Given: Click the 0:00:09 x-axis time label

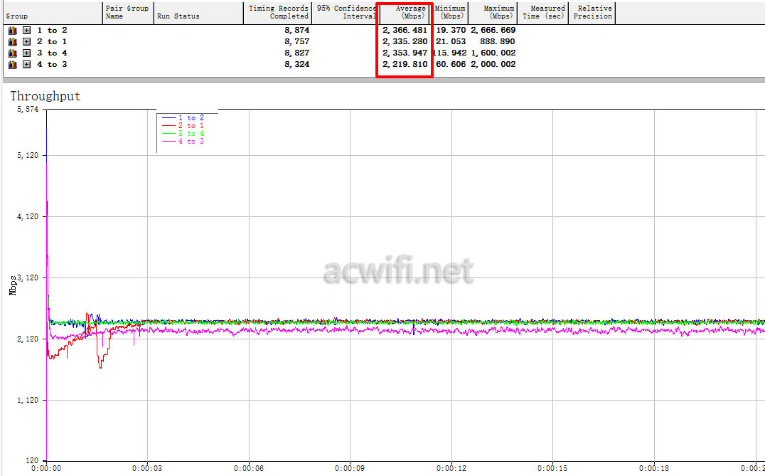Looking at the screenshot, I should pos(350,469).
